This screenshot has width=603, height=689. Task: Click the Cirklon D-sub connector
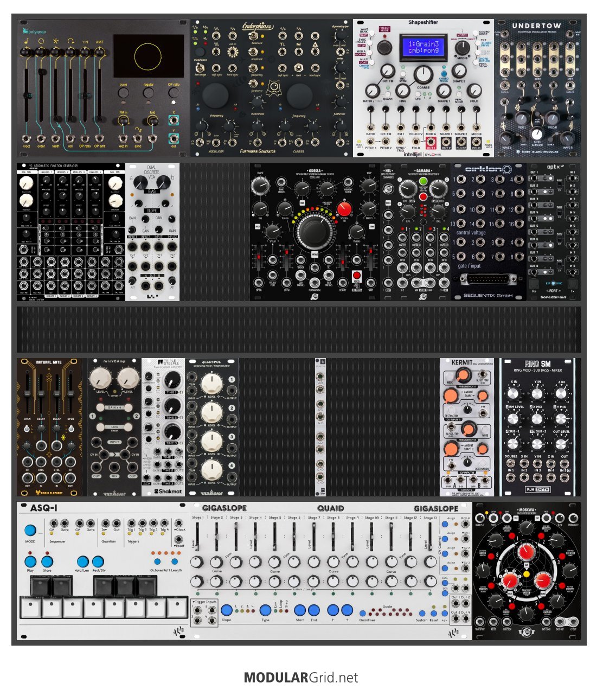click(x=489, y=279)
